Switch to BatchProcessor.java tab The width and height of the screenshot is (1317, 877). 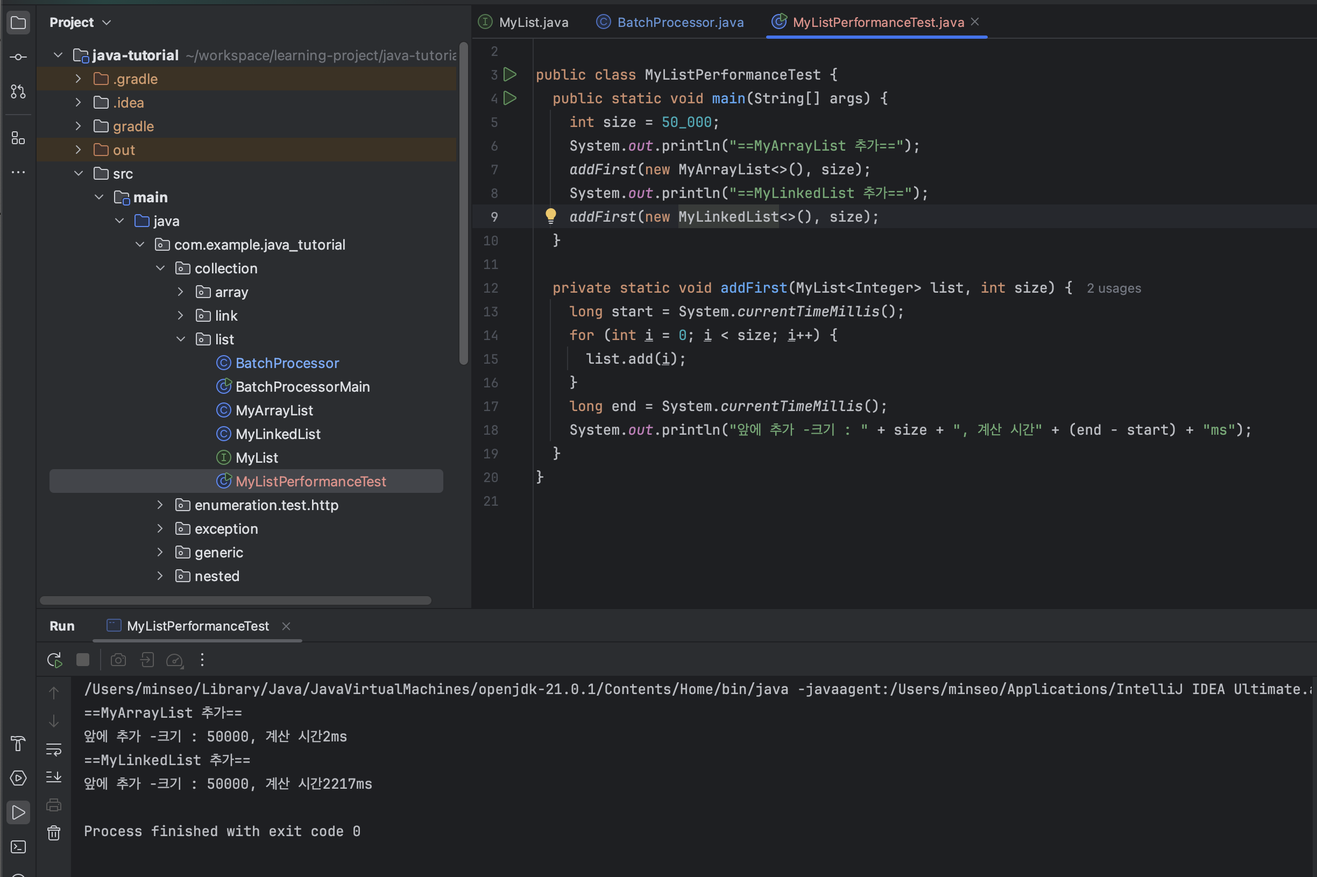click(670, 23)
